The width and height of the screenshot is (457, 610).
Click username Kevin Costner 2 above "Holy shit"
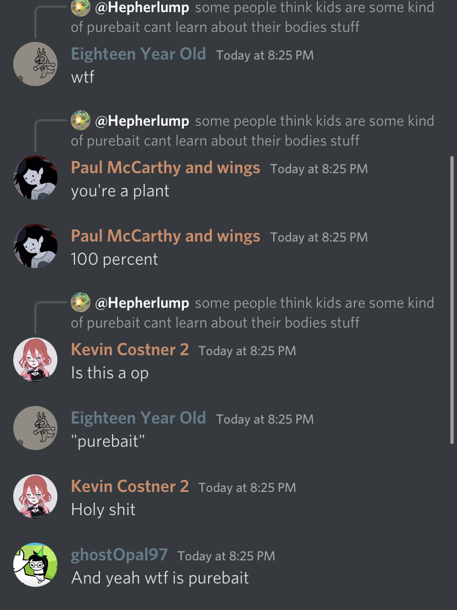click(x=130, y=486)
